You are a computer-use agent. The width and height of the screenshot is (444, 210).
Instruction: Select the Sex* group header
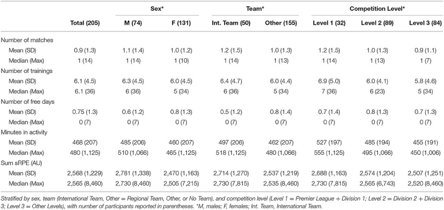point(157,8)
